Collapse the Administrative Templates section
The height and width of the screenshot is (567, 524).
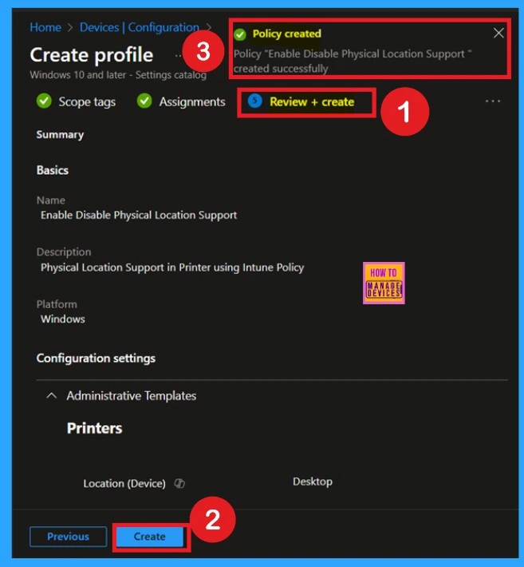point(52,395)
